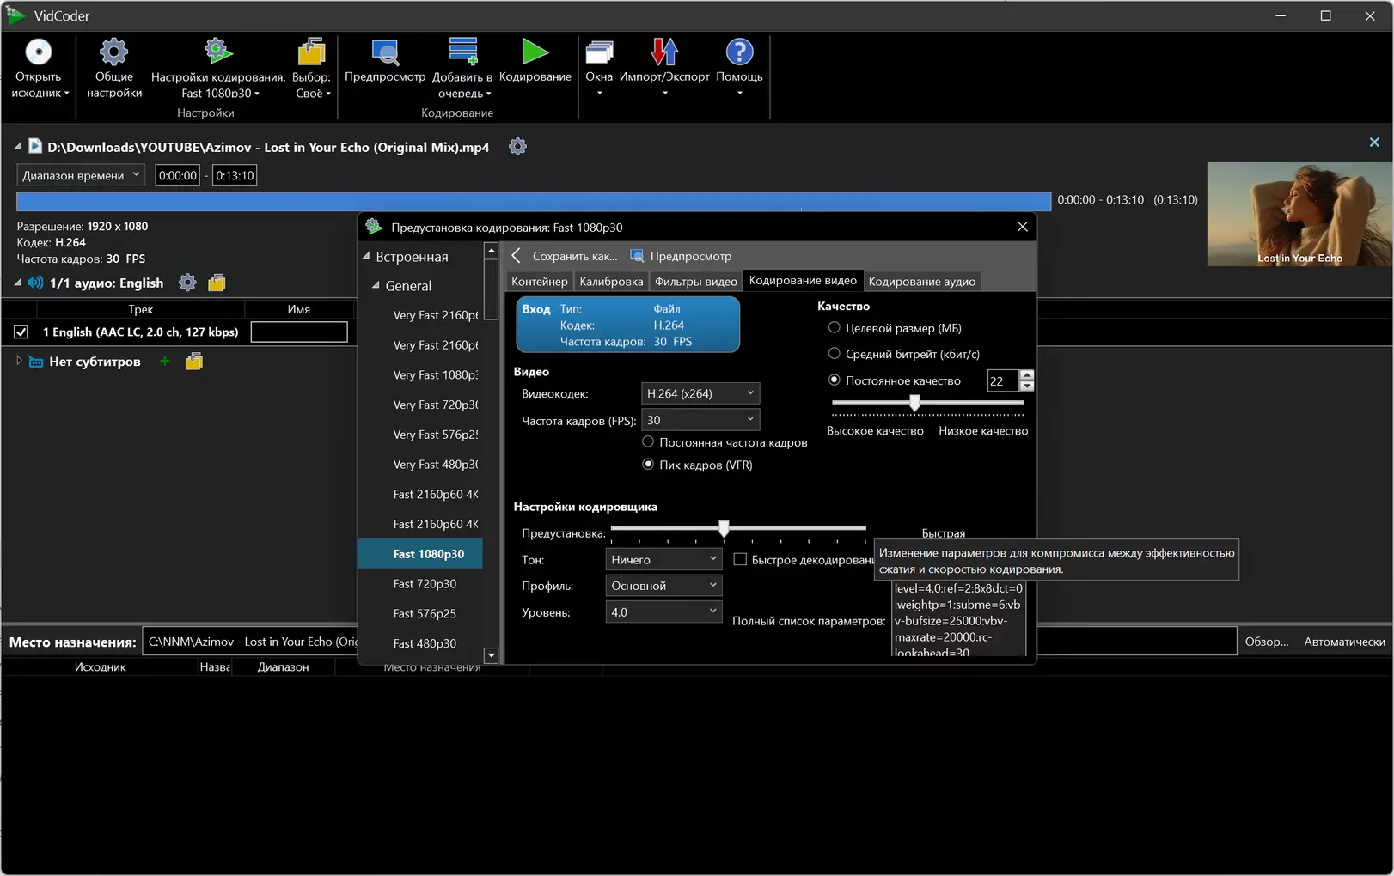1394x876 pixels.
Task: Open General Settings gear icon
Action: (113, 52)
